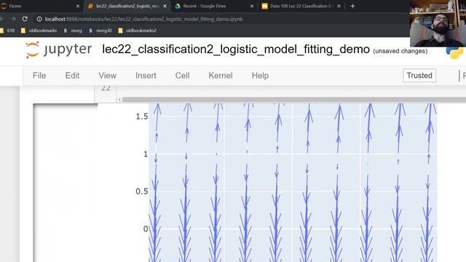Image resolution: width=466 pixels, height=262 pixels.
Task: Open the Cell menu
Action: pos(182,76)
